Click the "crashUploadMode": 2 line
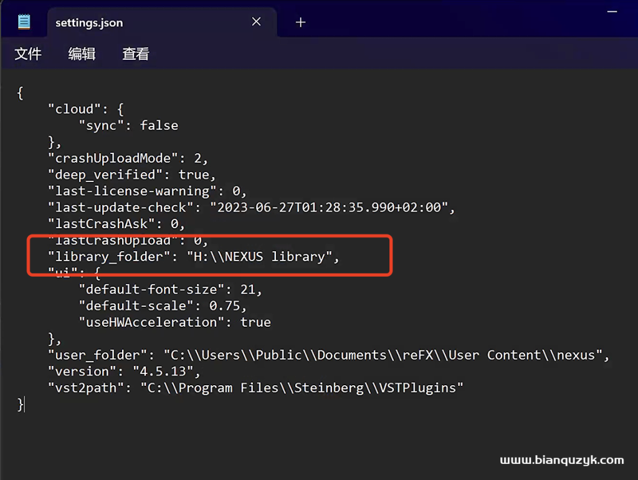 [128, 158]
